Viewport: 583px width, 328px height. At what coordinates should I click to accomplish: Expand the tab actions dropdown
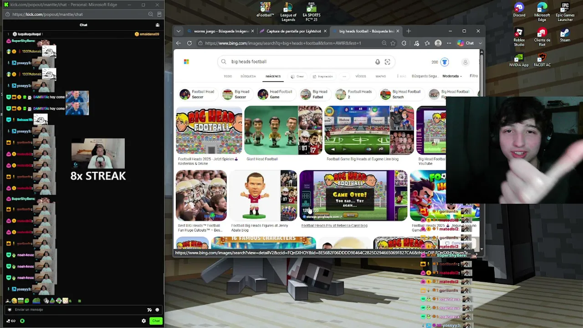pos(179,31)
